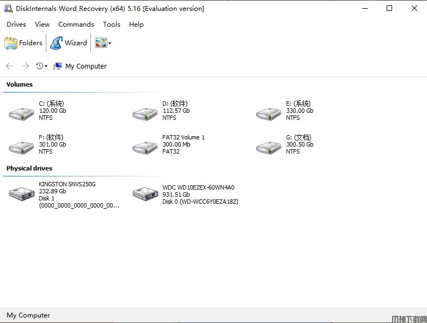The width and height of the screenshot is (427, 323).
Task: Click the My Computer address icon
Action: pos(57,66)
